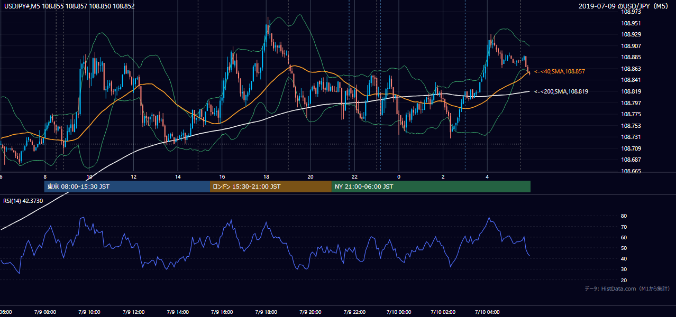Click price axis value 108.863
Screen dimensions: 676x317
point(631,69)
